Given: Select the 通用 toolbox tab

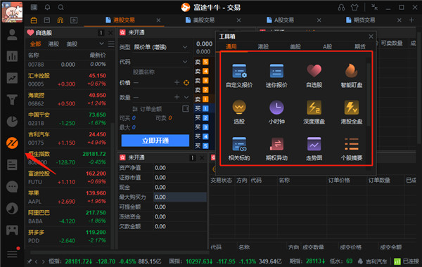Looking at the screenshot, I should [231, 46].
